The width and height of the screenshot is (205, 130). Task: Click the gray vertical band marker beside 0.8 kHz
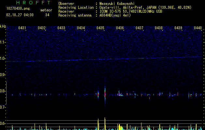[x=7, y=93]
